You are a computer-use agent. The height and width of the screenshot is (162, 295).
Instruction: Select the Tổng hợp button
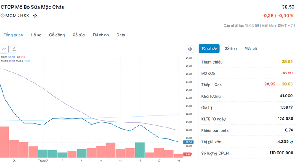tap(209, 48)
